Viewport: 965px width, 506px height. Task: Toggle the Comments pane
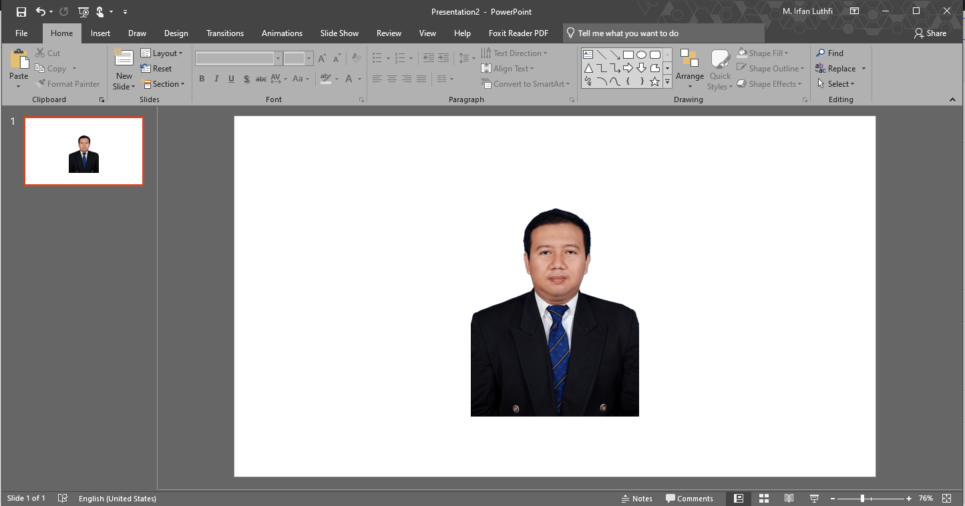pyautogui.click(x=689, y=499)
